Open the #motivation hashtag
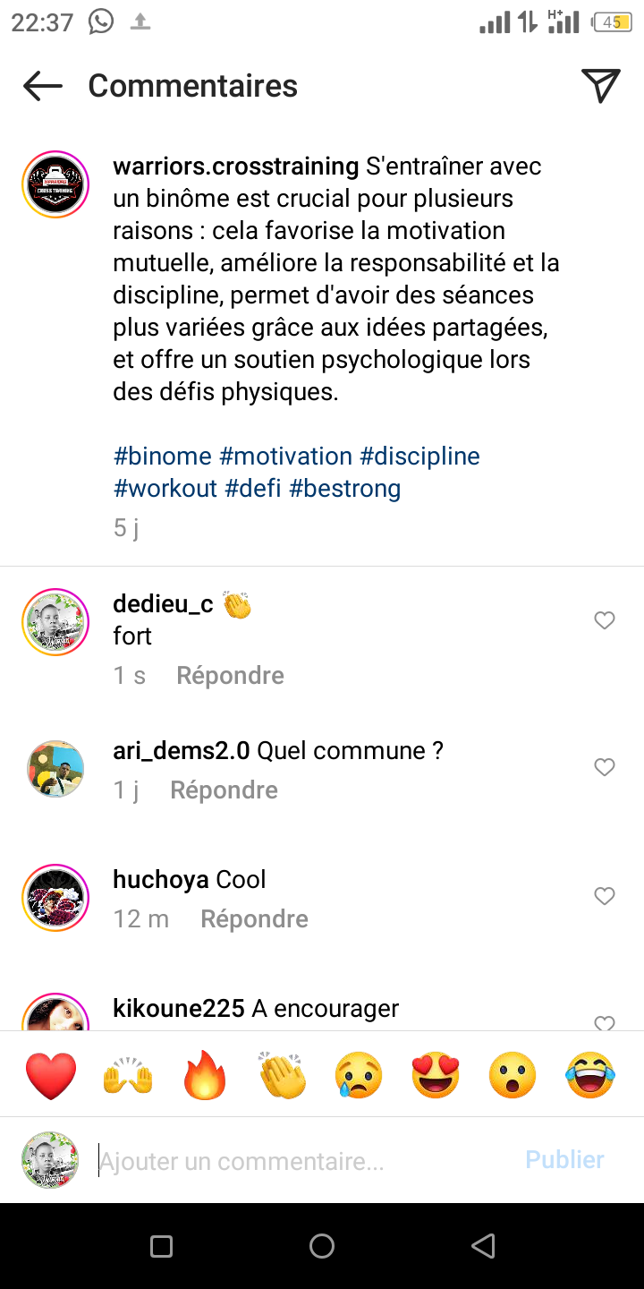 [x=285, y=457]
